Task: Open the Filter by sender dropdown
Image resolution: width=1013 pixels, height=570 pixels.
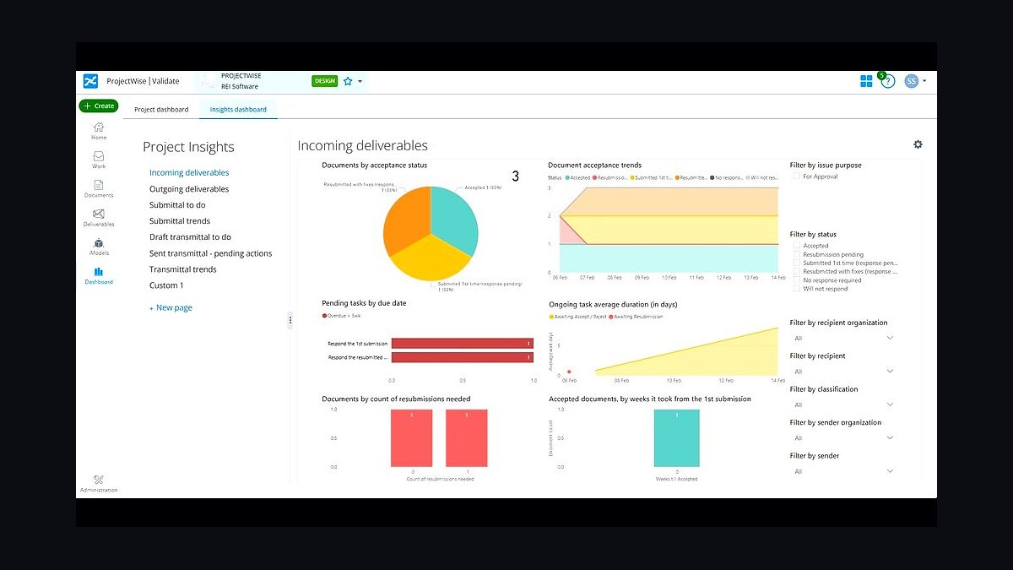Action: click(x=843, y=471)
